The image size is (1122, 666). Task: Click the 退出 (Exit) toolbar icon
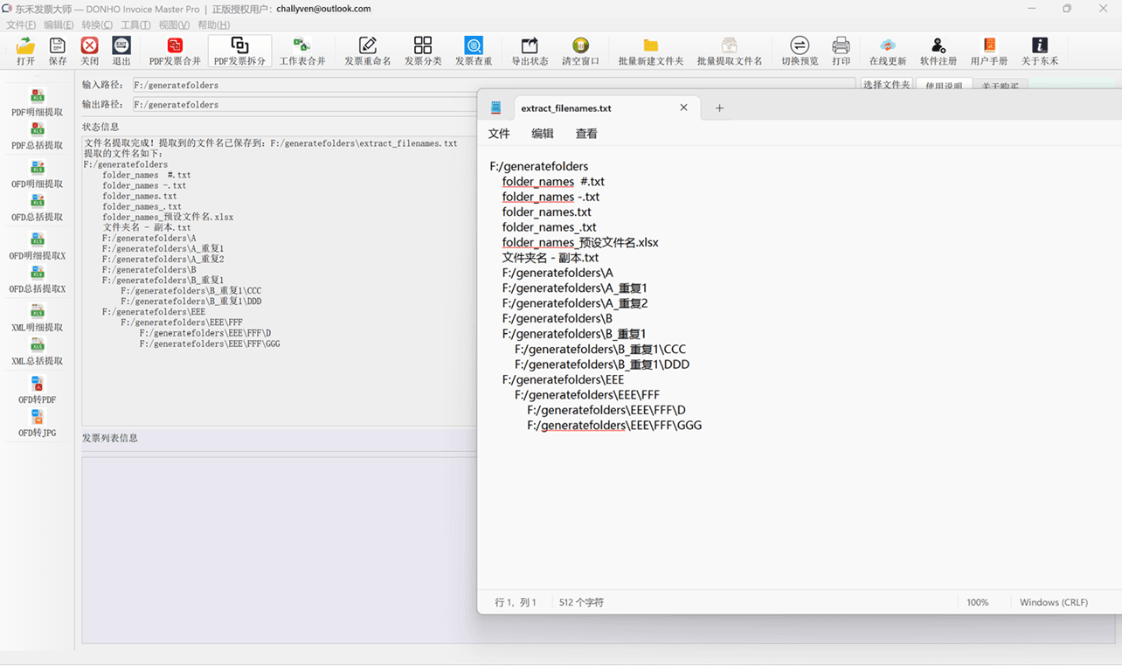[x=121, y=52]
